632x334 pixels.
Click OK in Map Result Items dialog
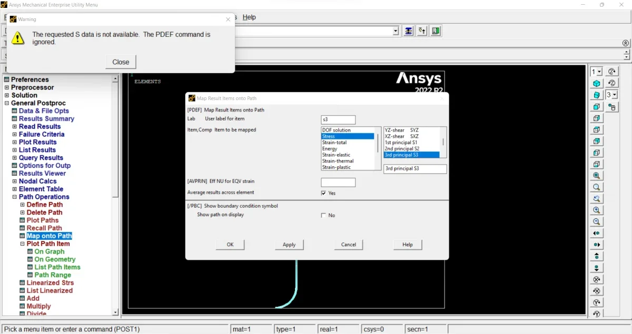click(x=230, y=244)
